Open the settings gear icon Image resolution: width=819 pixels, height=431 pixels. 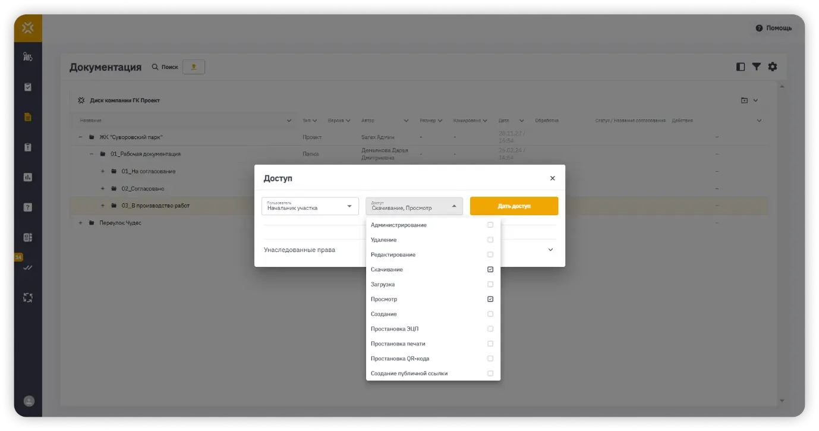point(772,67)
